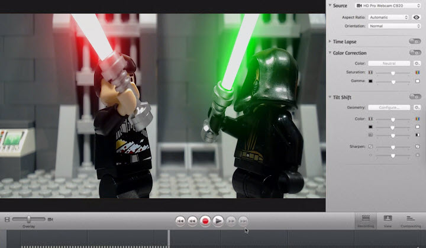Open the gear menu next to Configure
426x248 pixels.
(x=417, y=107)
